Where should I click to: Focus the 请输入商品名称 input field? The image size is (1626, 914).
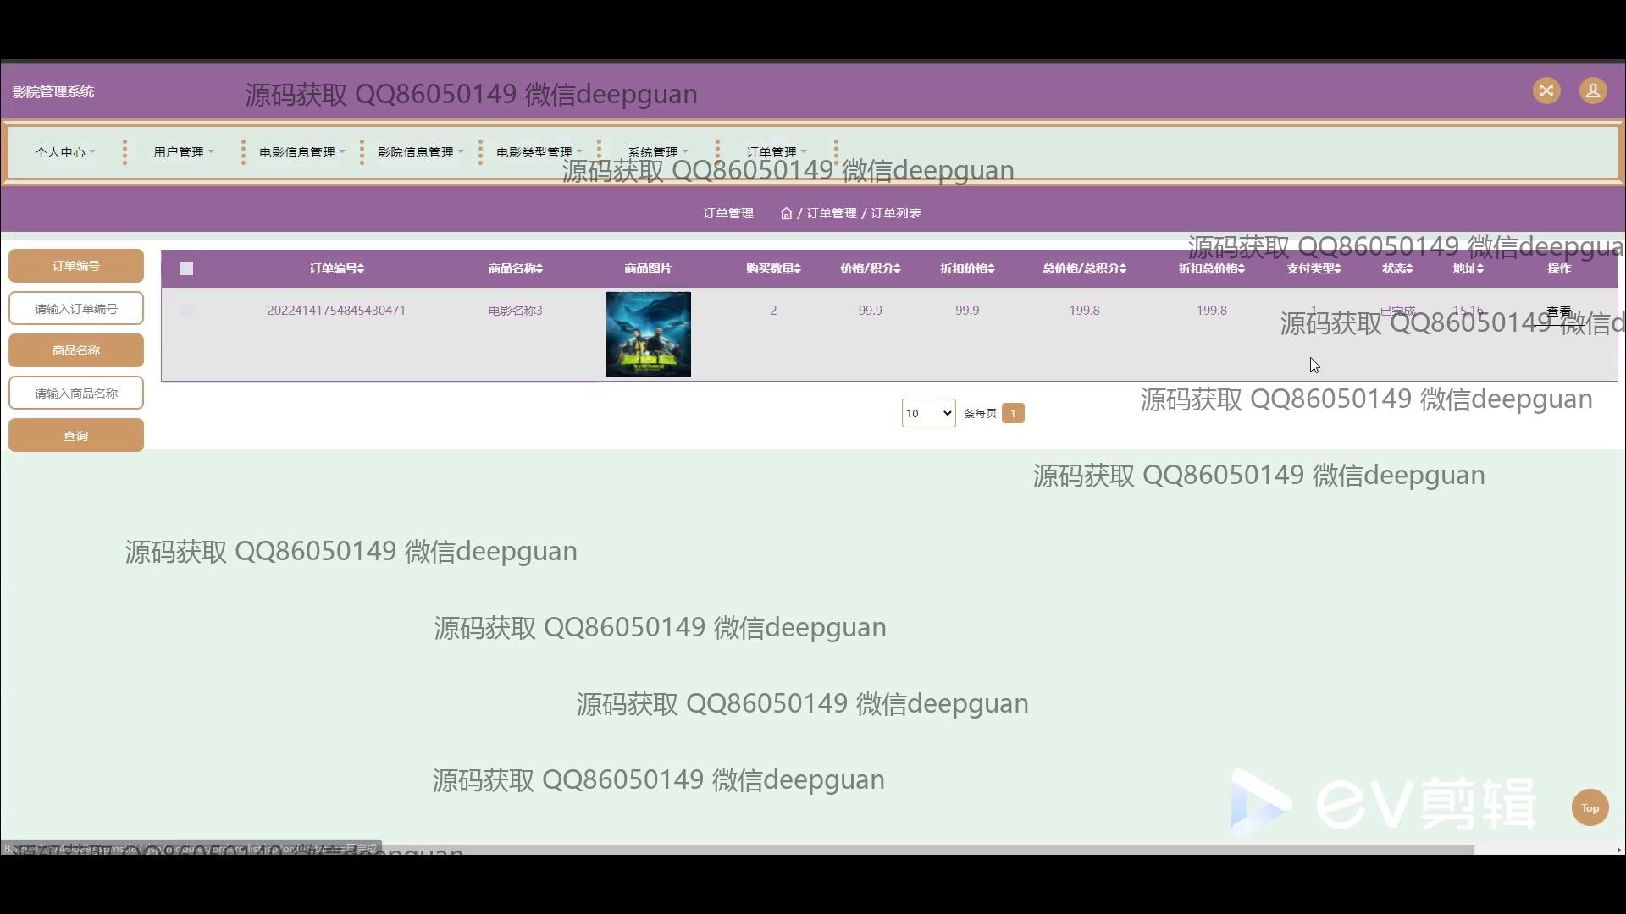pyautogui.click(x=76, y=393)
